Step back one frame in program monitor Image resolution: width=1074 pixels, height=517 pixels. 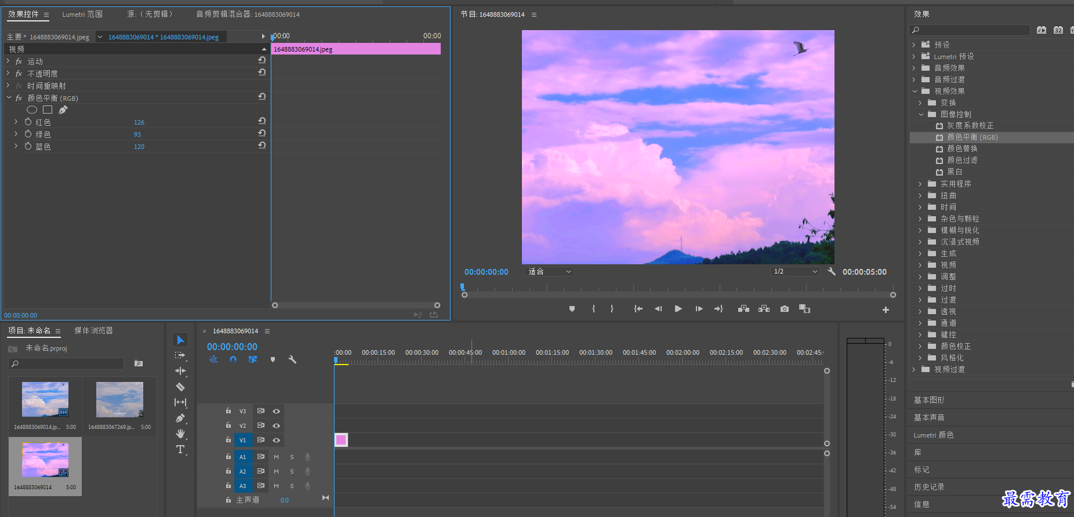pyautogui.click(x=658, y=309)
